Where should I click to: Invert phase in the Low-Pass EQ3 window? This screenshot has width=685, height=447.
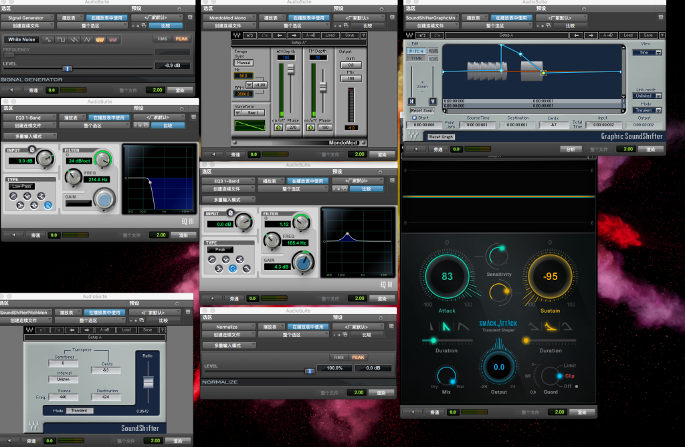tap(31, 150)
